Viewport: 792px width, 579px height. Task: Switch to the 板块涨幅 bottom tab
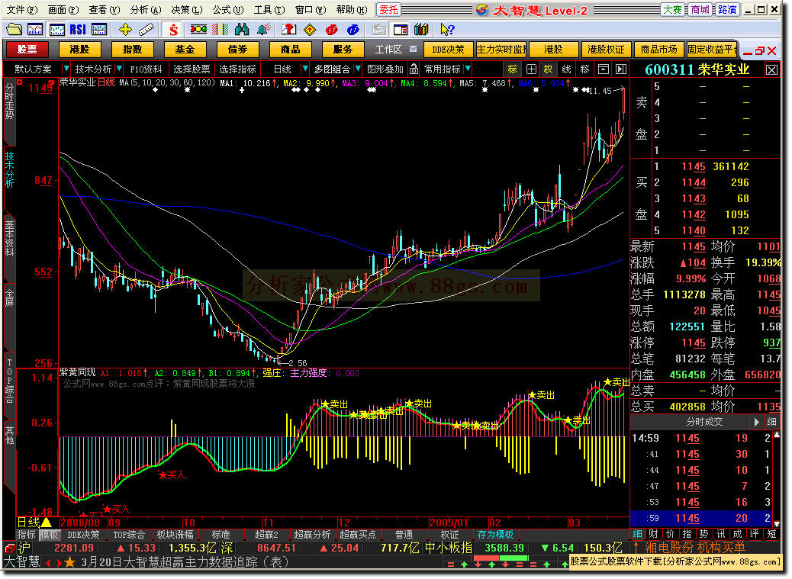(175, 535)
